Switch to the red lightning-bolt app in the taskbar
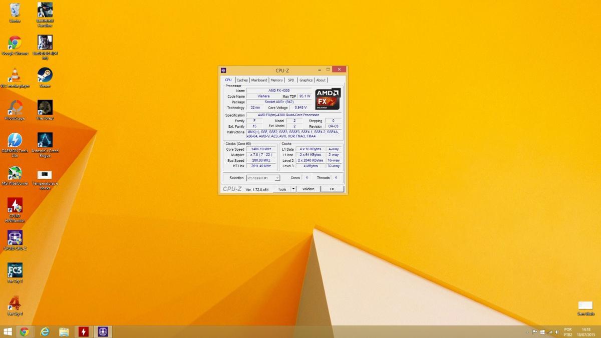 [84, 331]
